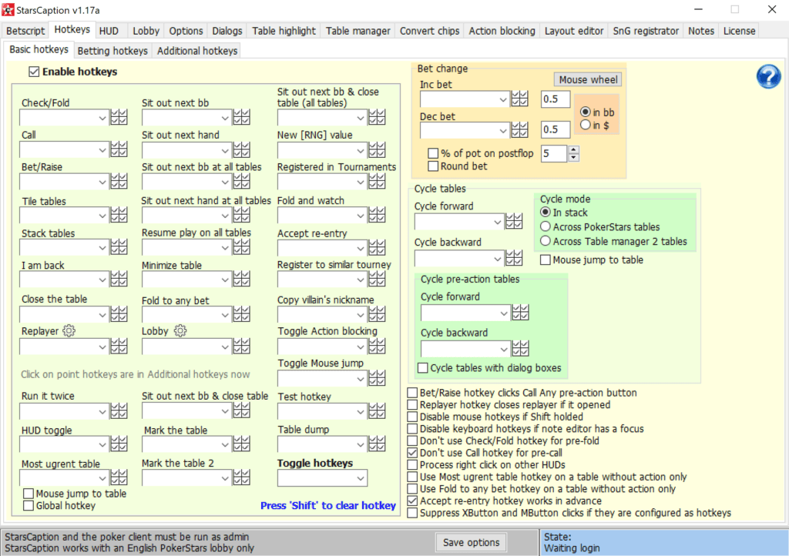Click the keyboard icon for I am back
The height and width of the screenshot is (556, 789).
[x=119, y=279]
